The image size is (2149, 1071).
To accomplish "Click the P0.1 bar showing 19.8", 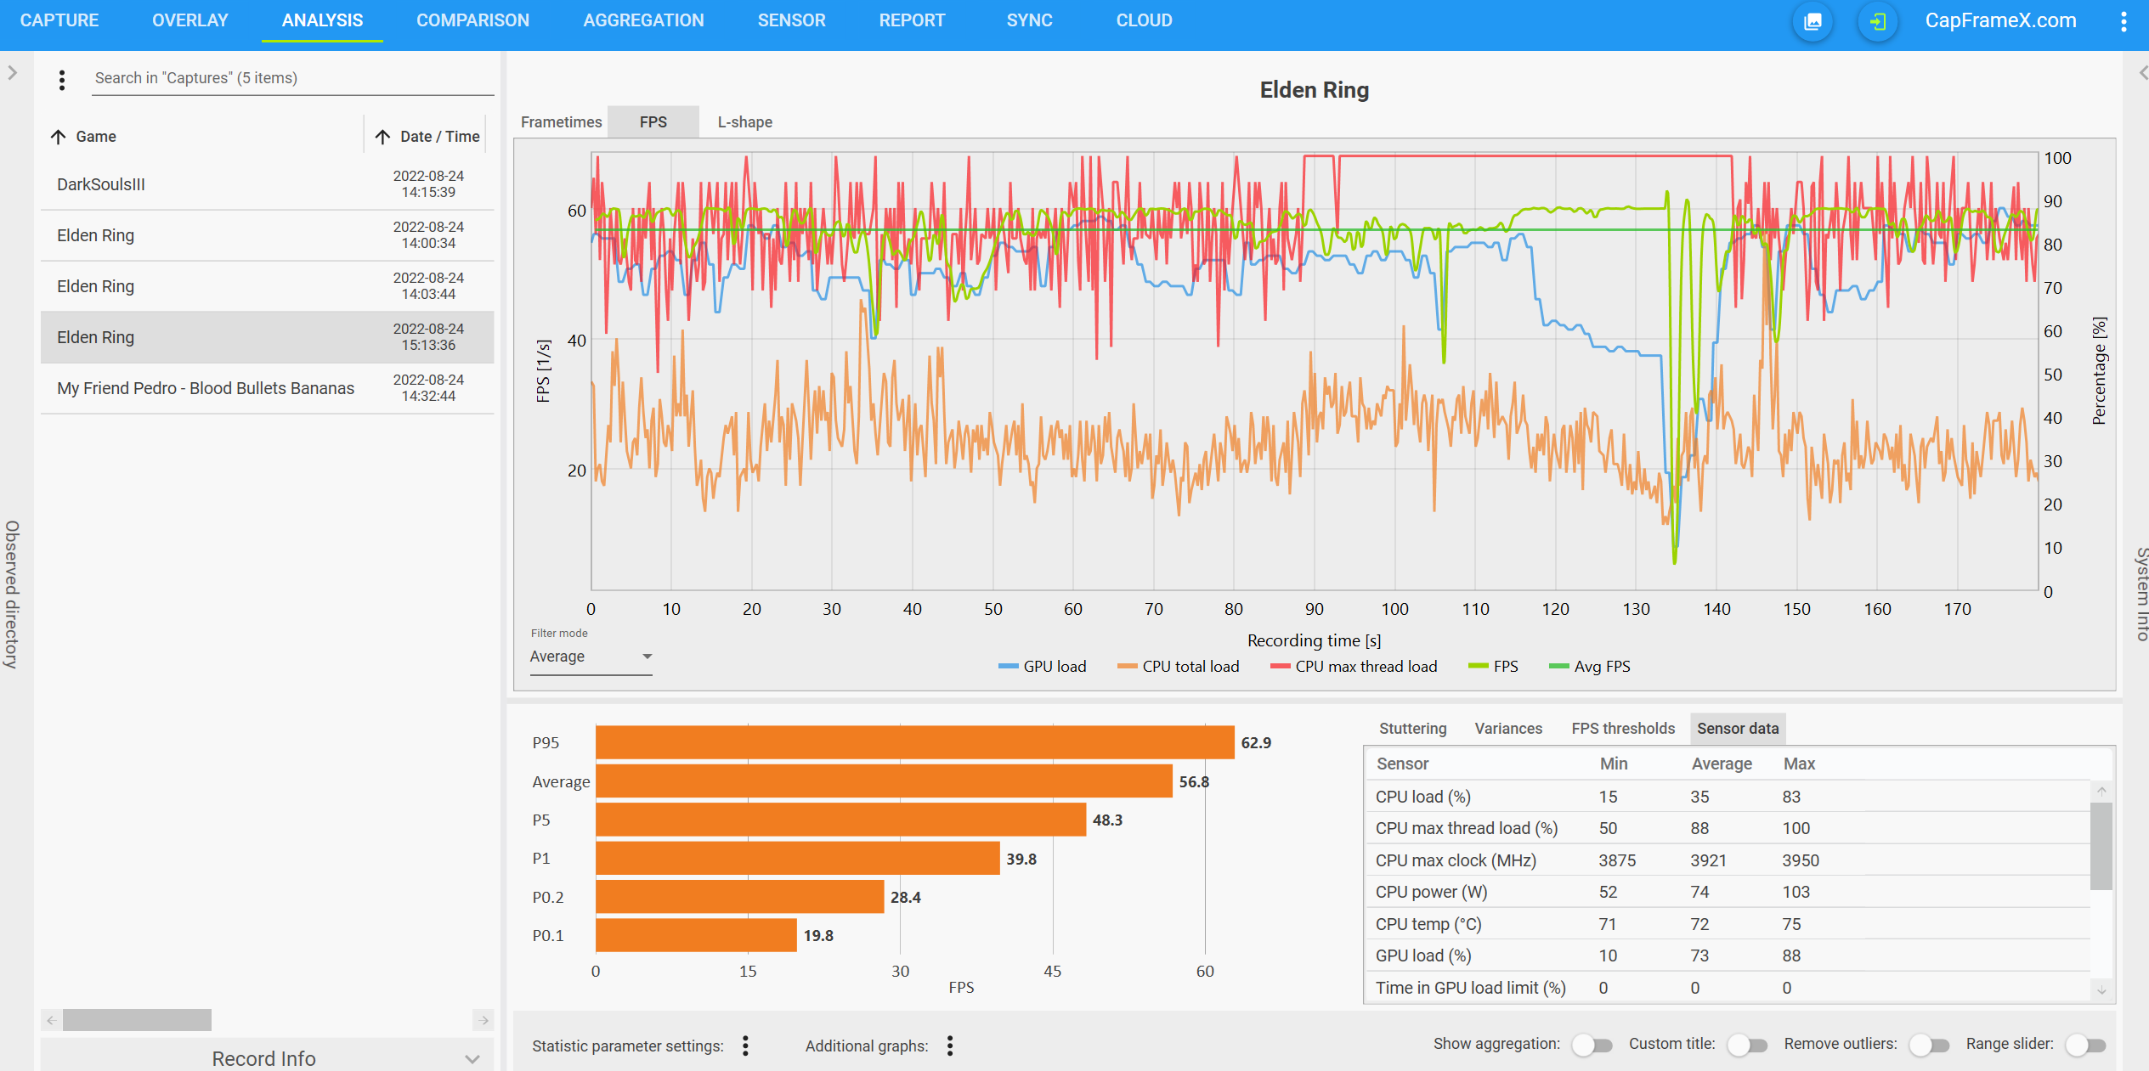I will pyautogui.click(x=697, y=935).
